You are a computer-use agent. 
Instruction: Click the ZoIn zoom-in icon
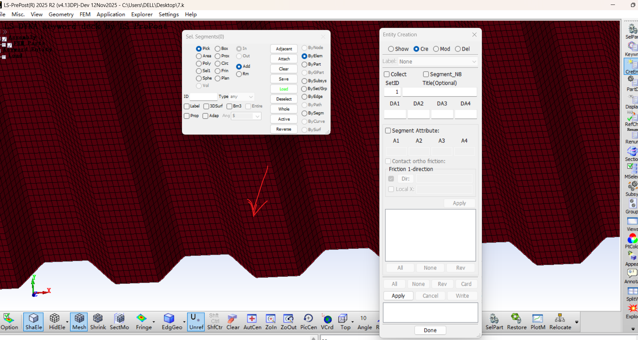[x=270, y=321]
